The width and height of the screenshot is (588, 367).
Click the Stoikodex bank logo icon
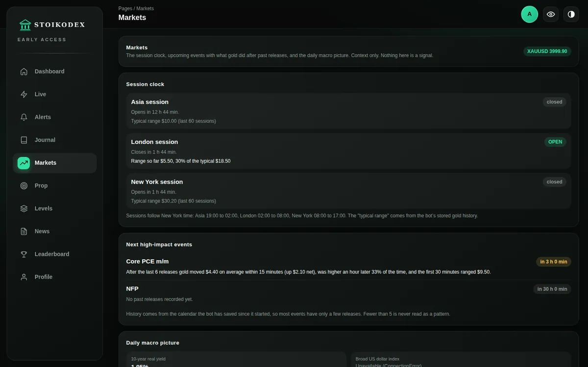(25, 24)
